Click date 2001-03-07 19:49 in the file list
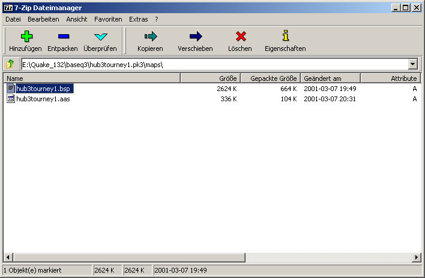This screenshot has width=425, height=278. click(330, 89)
